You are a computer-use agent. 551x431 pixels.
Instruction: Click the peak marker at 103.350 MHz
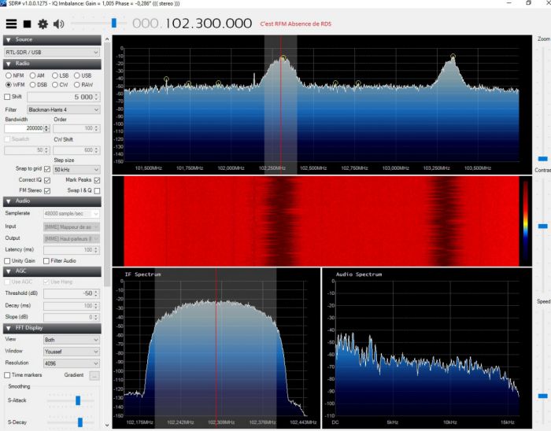pyautogui.click(x=453, y=56)
